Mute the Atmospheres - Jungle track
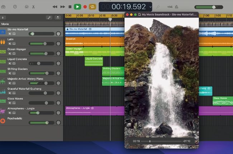 (x=10, y=113)
